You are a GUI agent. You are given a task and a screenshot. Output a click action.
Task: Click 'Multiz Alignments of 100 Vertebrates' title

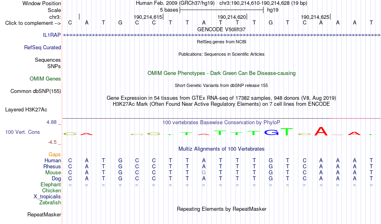coord(221,149)
